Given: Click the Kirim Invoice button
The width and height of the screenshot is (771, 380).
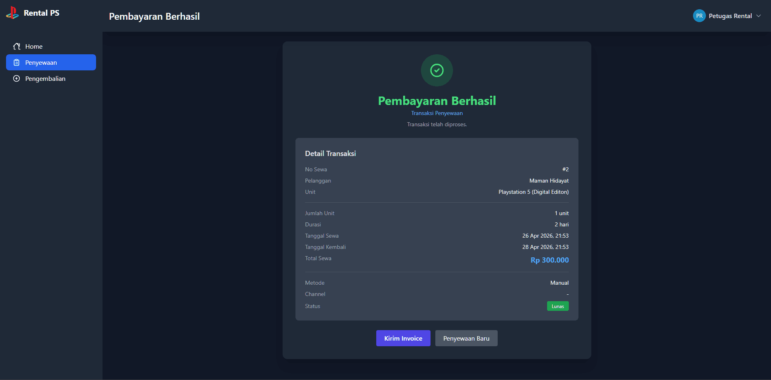Looking at the screenshot, I should pos(403,338).
